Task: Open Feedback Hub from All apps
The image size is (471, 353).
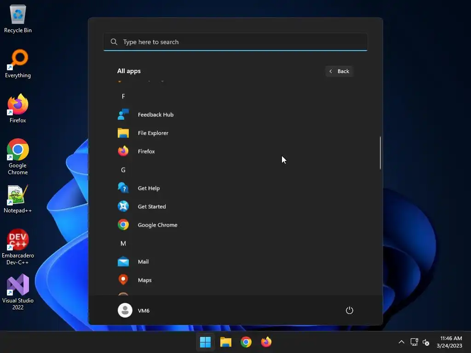Action: point(235,114)
